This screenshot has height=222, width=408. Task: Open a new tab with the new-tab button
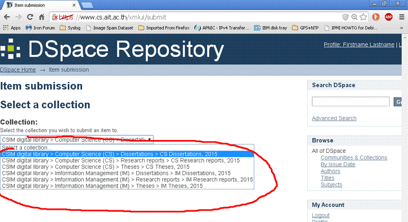pyautogui.click(x=87, y=5)
